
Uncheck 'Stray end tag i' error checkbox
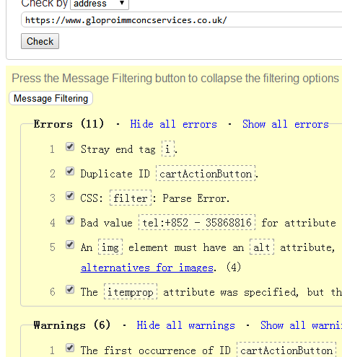[x=70, y=146]
